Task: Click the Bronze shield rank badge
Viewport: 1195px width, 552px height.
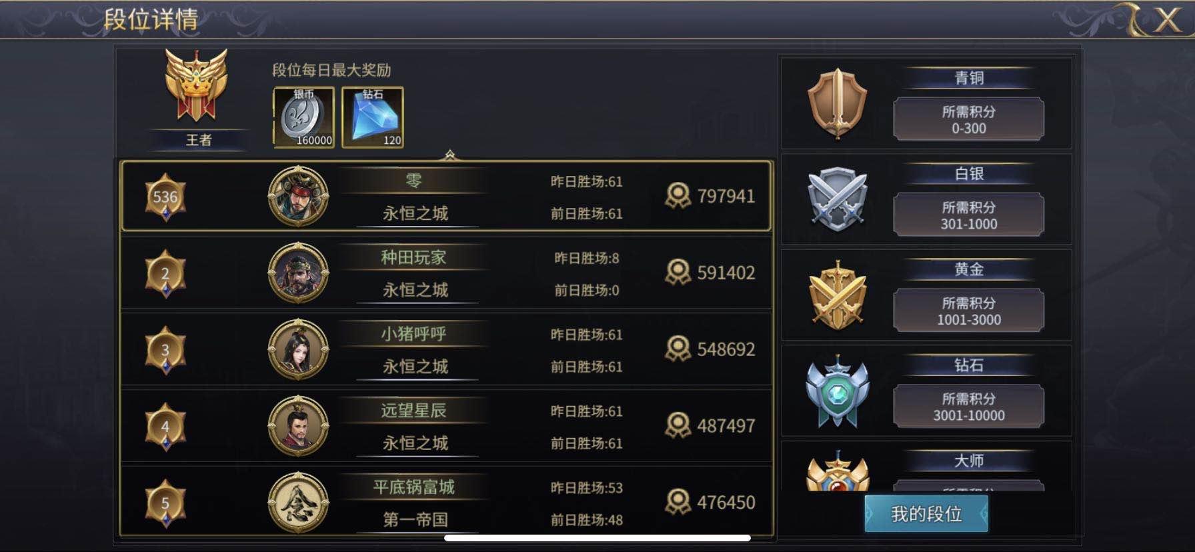Action: coord(838,103)
